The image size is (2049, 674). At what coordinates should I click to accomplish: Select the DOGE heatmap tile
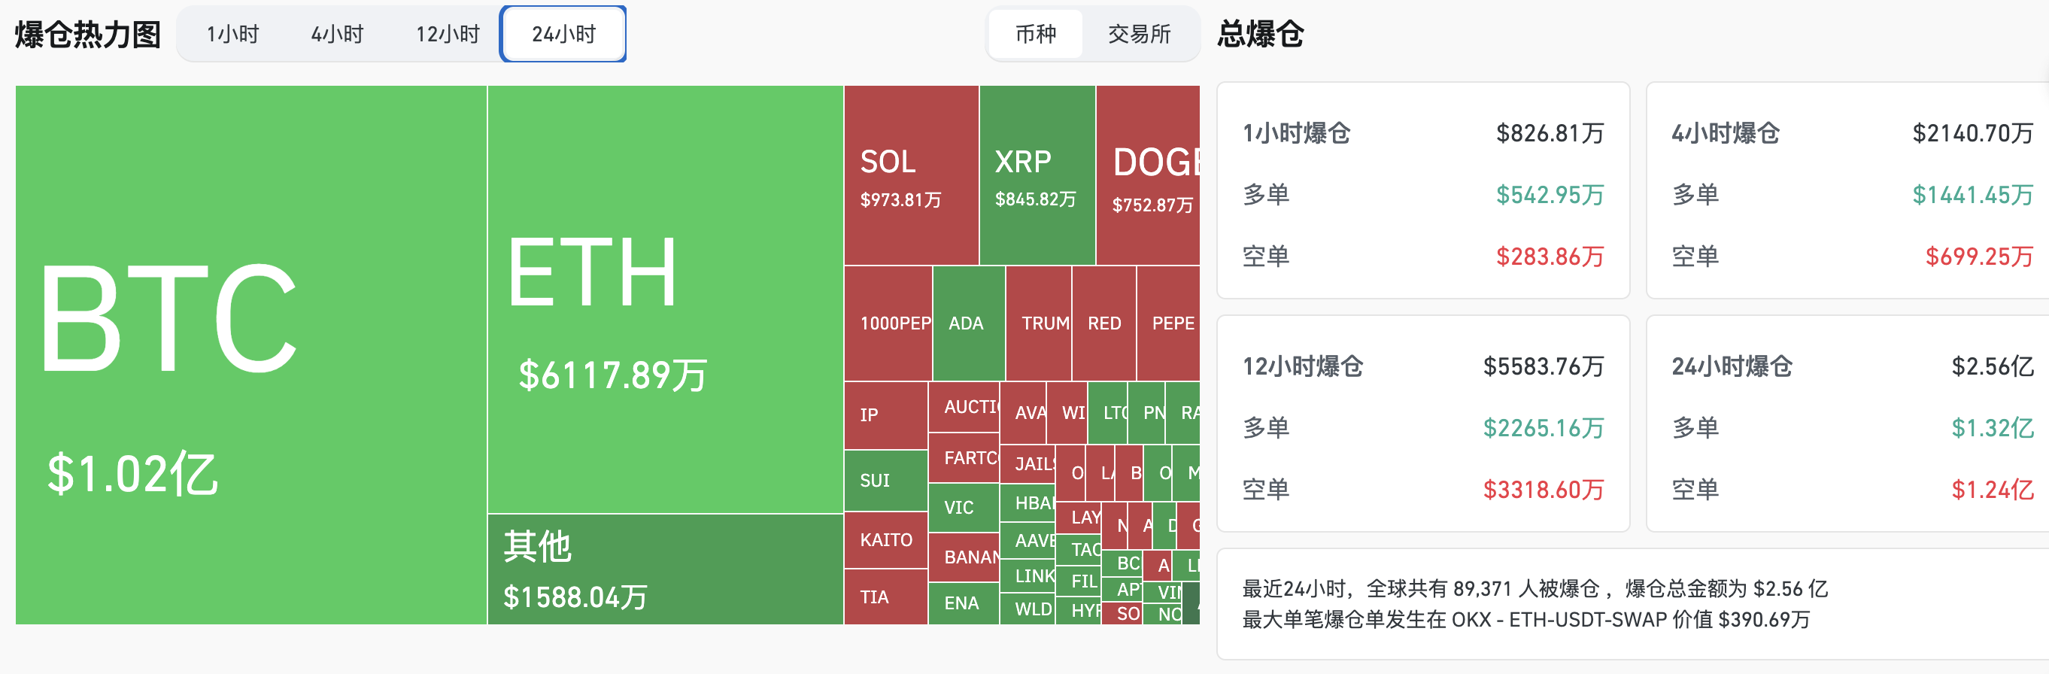(x=1148, y=175)
